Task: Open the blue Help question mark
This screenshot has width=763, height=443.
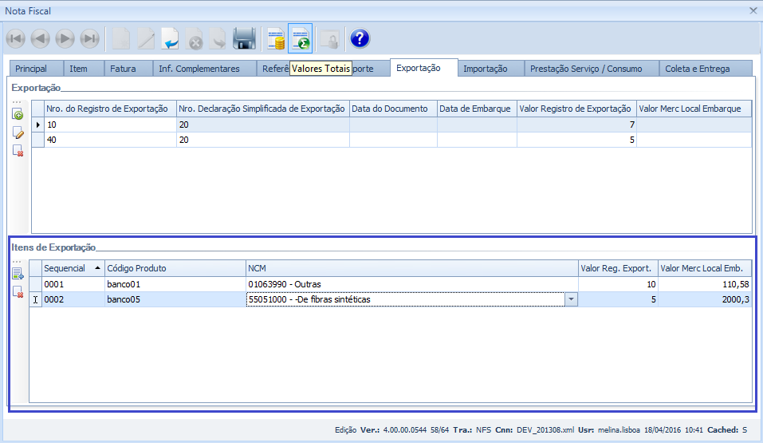Action: [360, 38]
